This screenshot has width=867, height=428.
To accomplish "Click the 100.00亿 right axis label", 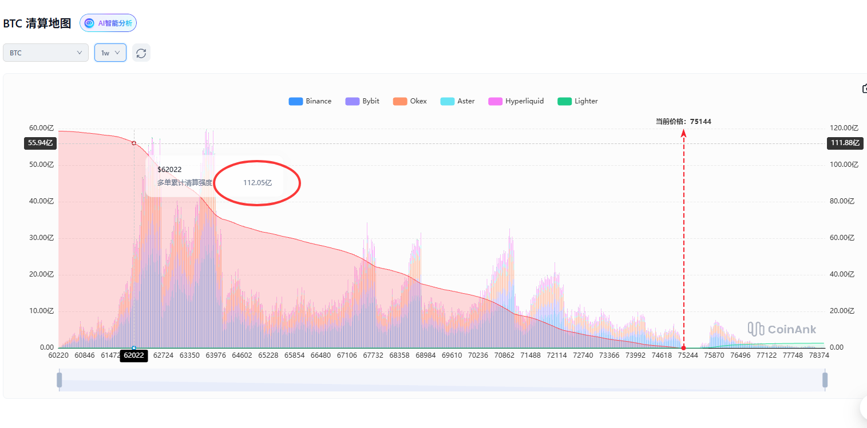I will pos(844,165).
